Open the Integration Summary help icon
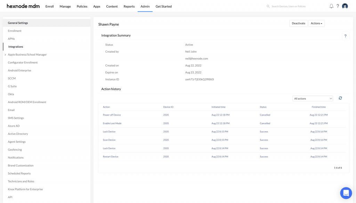Screen dimensions: 356x203 click(x=345, y=36)
